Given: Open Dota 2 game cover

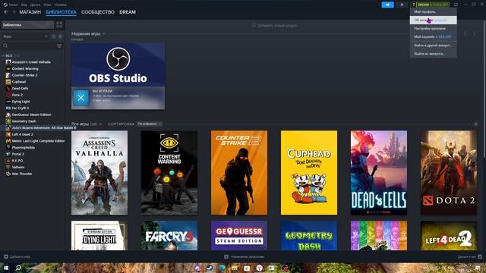Looking at the screenshot, I should 449,173.
